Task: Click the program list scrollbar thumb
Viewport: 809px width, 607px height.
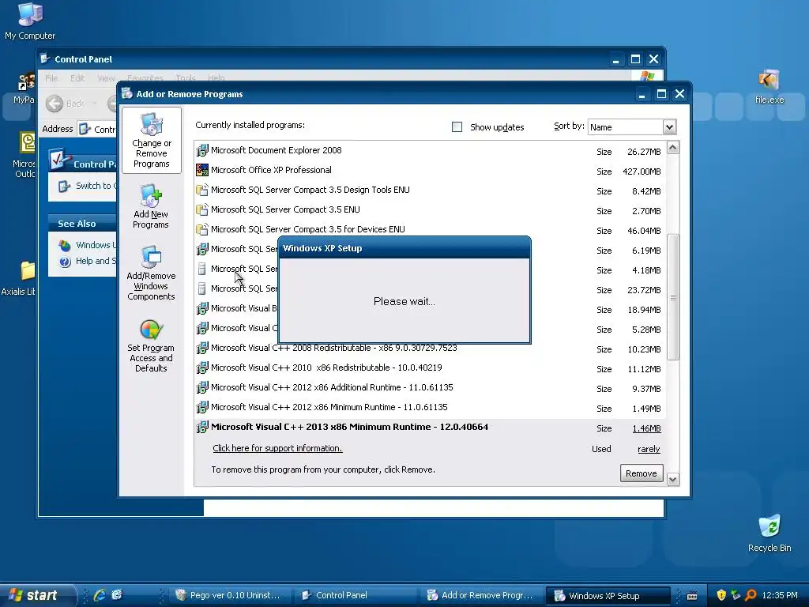Action: point(673,297)
